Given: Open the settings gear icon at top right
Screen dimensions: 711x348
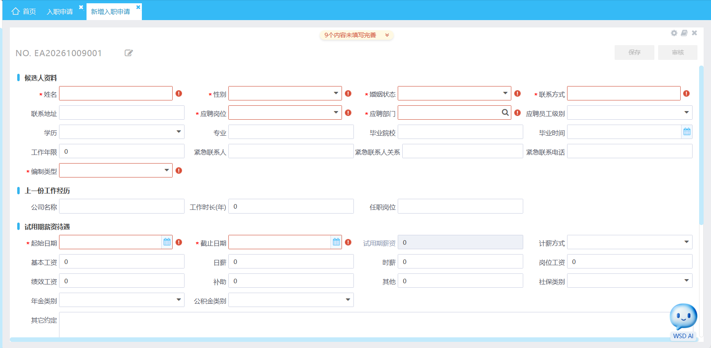Looking at the screenshot, I should pyautogui.click(x=674, y=33).
